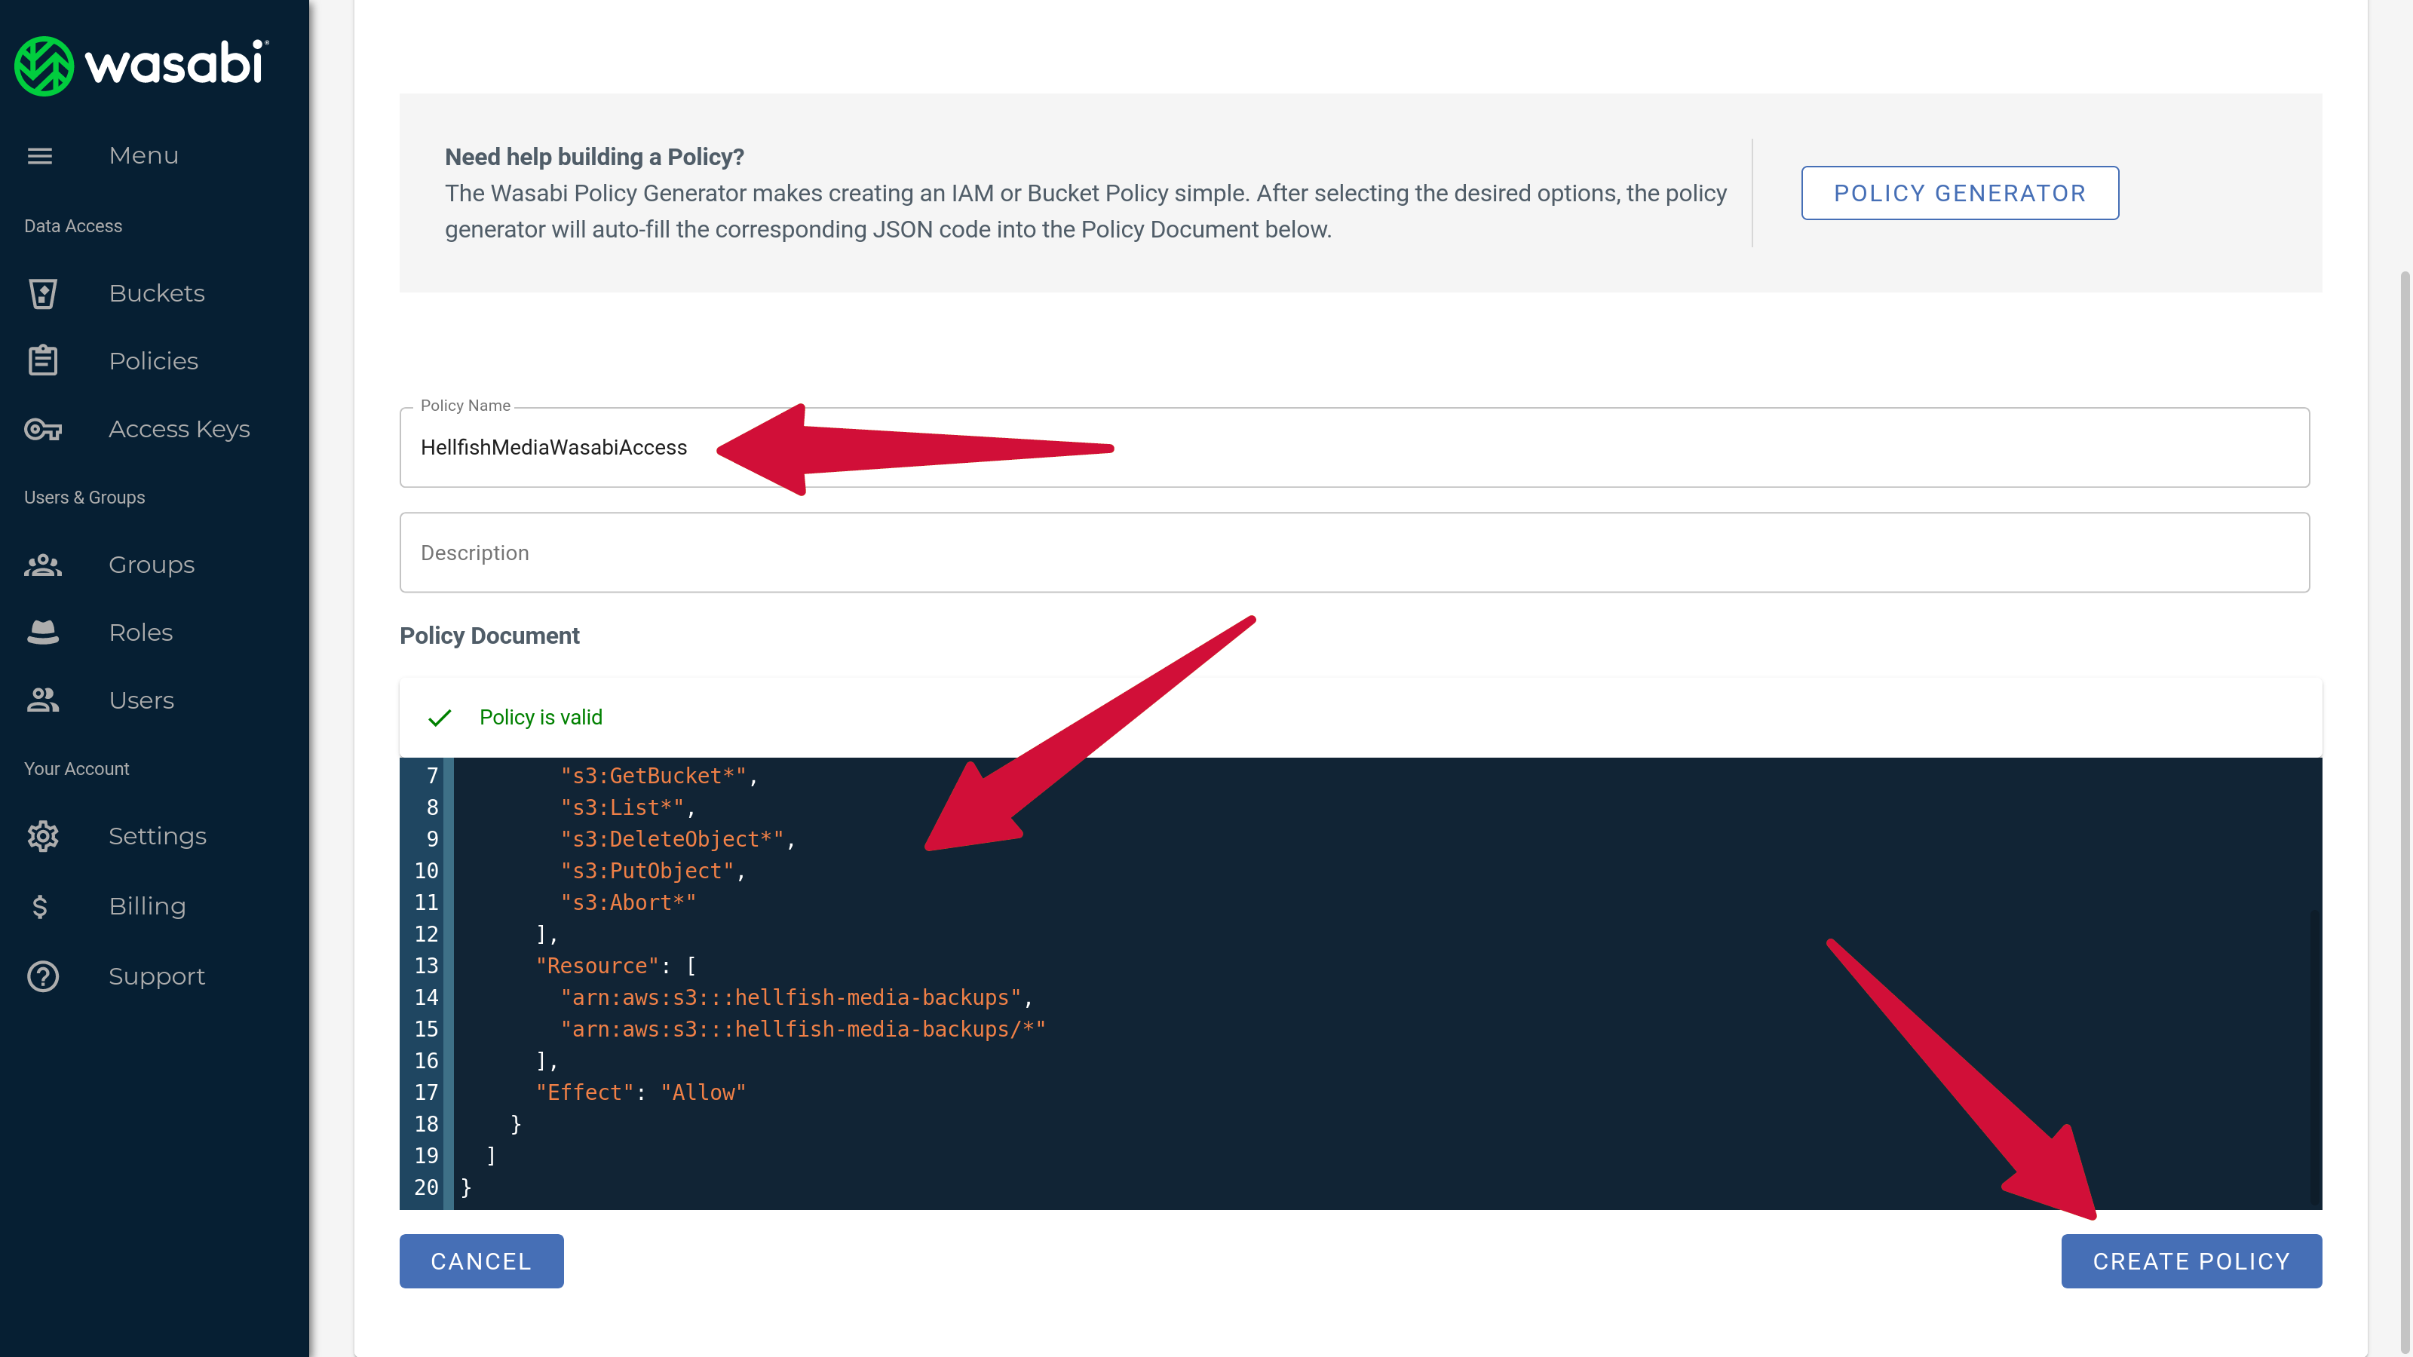Focus the Policy Name field

(1354, 448)
